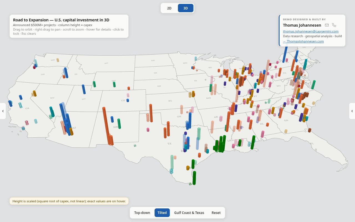Click the blue column in Utah
The width and height of the screenshot is (355, 222).
[x=83, y=89]
